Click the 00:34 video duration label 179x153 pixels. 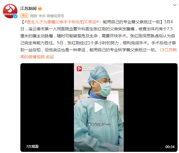click(170, 147)
